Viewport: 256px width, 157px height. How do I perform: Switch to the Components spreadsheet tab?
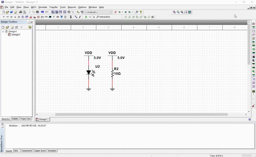coord(27,151)
